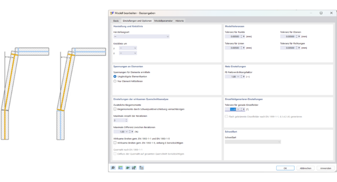Click the Spannungen an Elementen heading
Viewport: 337px width, 182px height.
point(128,66)
